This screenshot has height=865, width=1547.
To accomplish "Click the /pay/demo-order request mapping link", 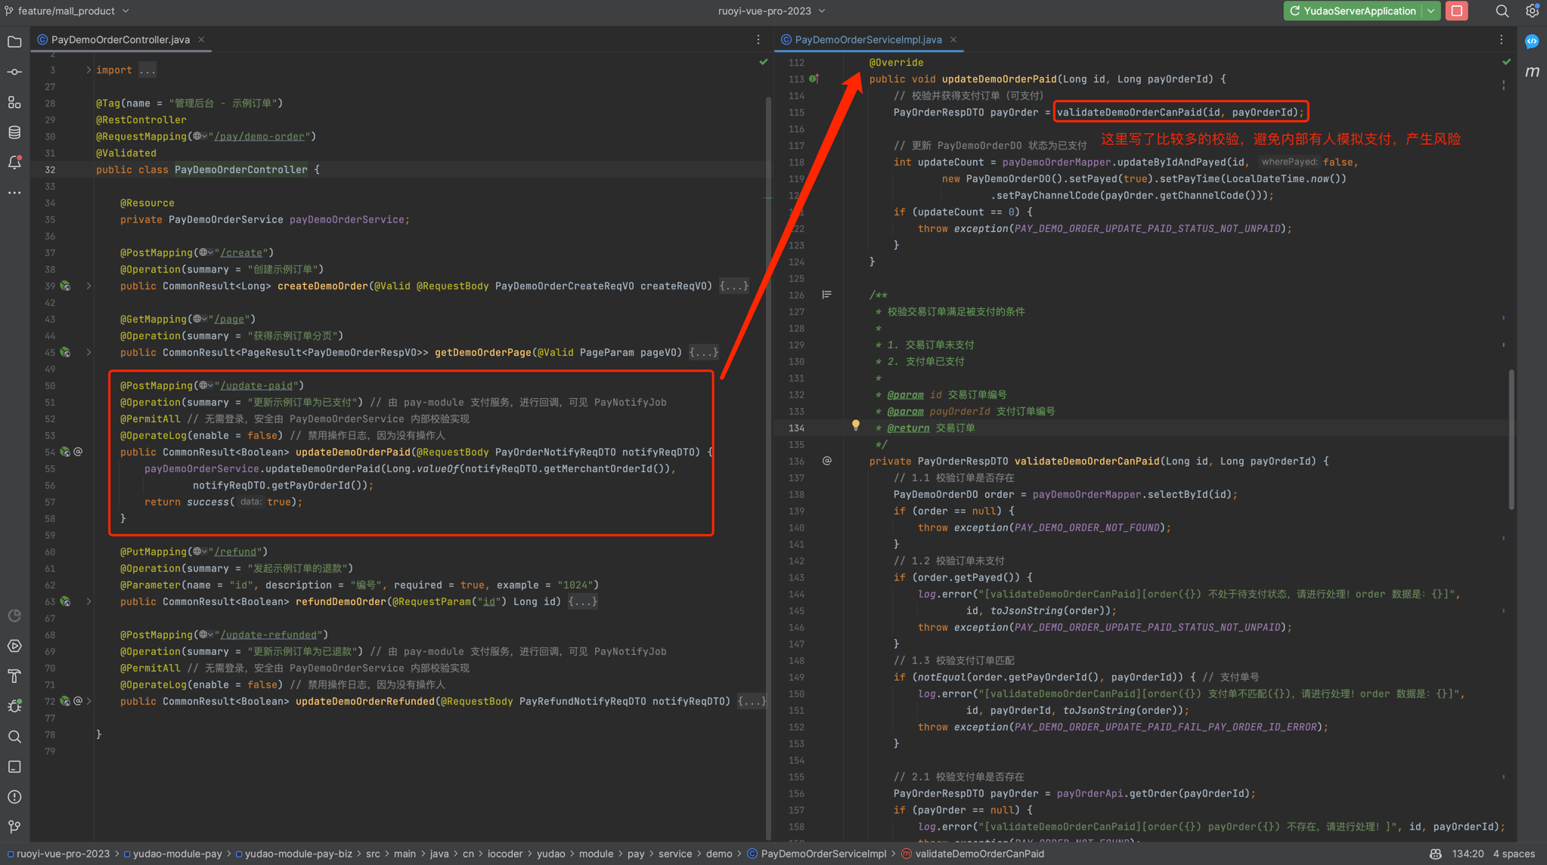I will (x=259, y=136).
